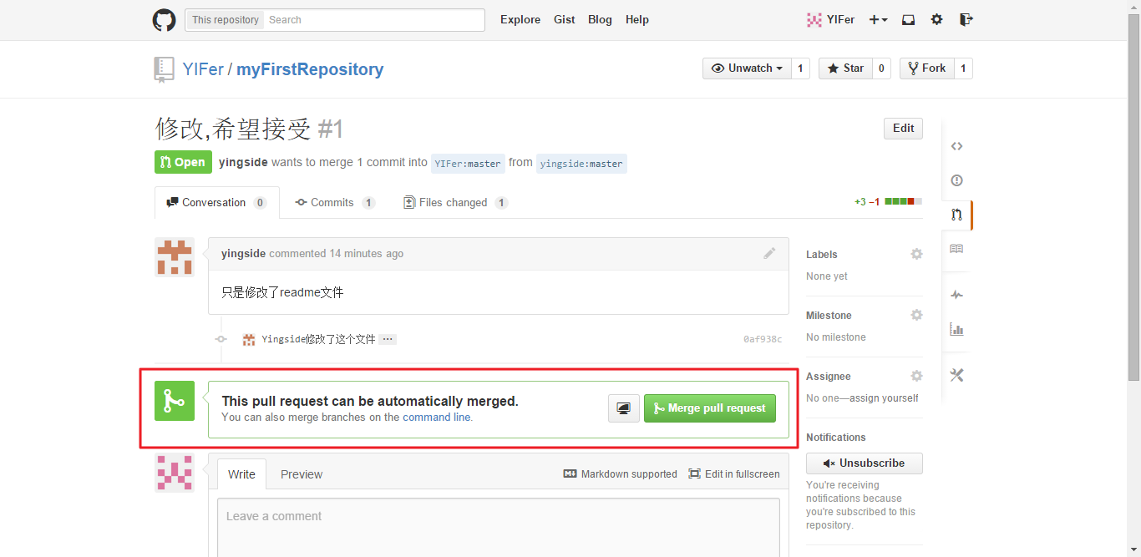Open the YIFer owner link
1141x557 pixels.
click(x=203, y=69)
